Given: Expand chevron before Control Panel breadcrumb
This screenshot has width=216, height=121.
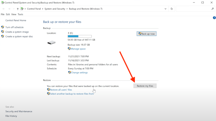Looking at the screenshot, I should 25,9.
